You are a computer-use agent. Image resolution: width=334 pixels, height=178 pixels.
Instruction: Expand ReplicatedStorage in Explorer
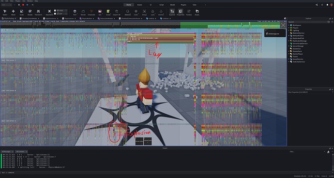289,41
